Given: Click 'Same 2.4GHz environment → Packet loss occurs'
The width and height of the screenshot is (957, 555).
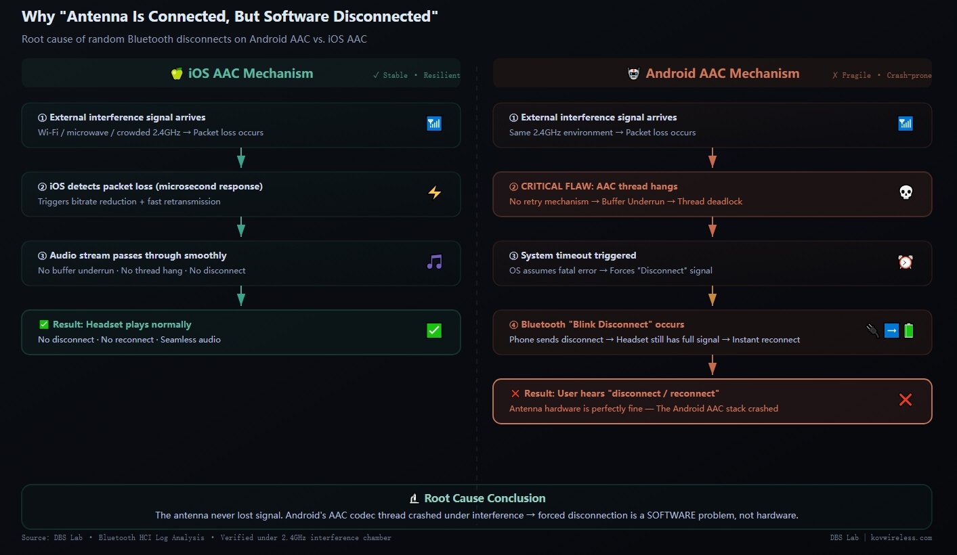Looking at the screenshot, I should [603, 133].
